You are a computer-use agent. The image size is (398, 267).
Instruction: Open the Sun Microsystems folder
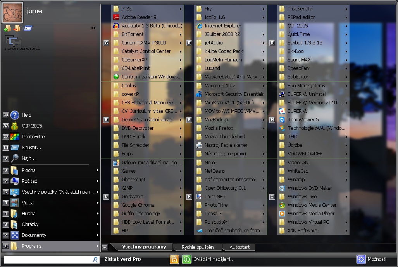313,86
